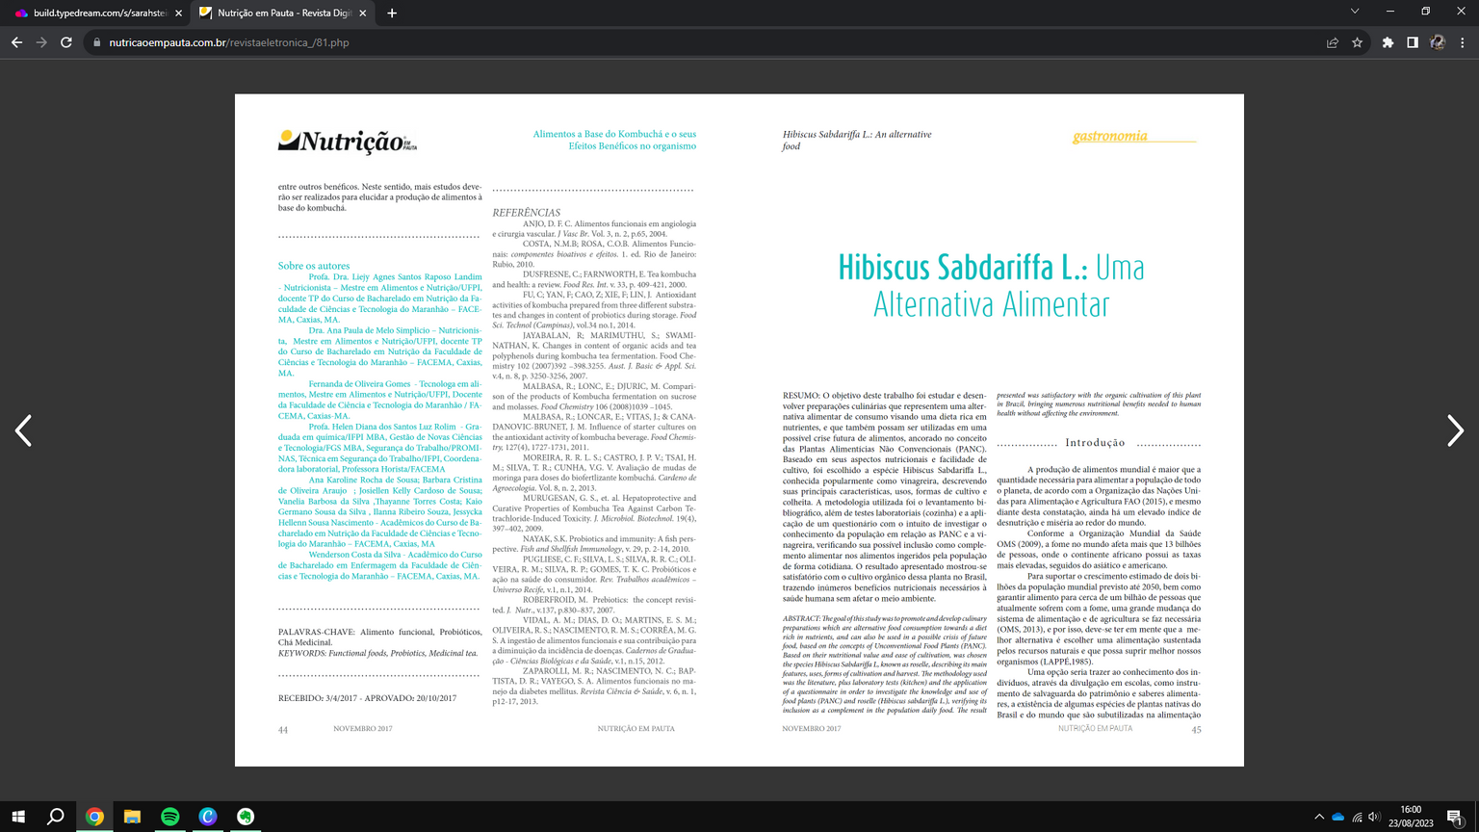Open the clock showing 16:00
This screenshot has width=1479, height=832.
click(1411, 817)
